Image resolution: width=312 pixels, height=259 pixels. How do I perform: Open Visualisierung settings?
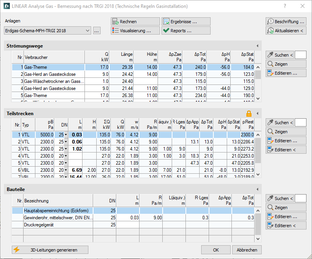135,31
